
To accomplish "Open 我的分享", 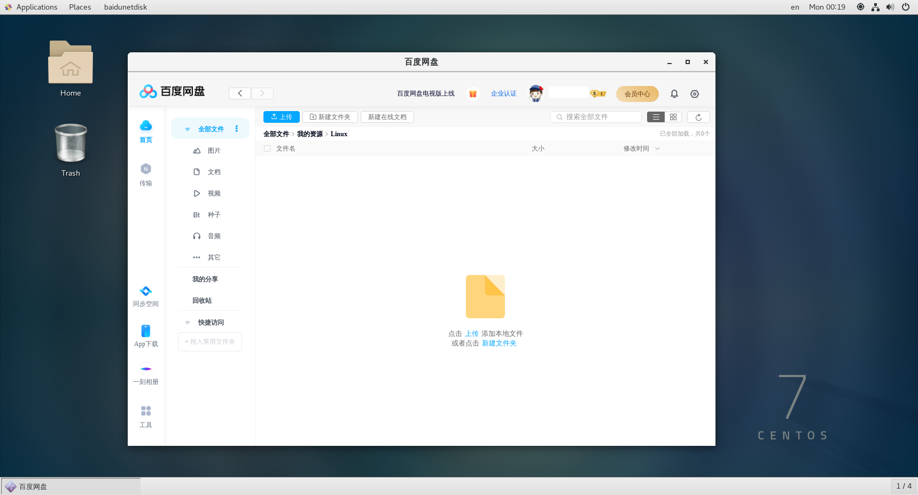I will pyautogui.click(x=205, y=279).
